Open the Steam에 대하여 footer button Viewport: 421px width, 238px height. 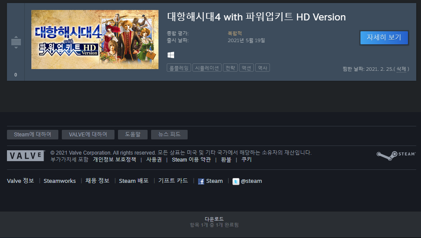coord(33,134)
